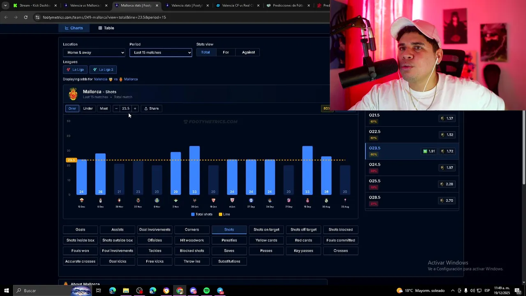
Task: Select the Against stats view
Action: point(248,52)
